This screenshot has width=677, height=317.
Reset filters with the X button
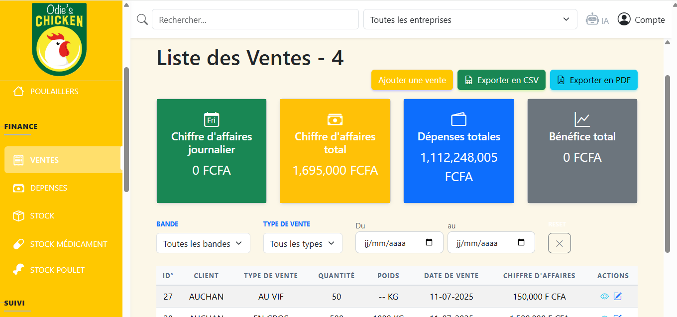point(559,243)
